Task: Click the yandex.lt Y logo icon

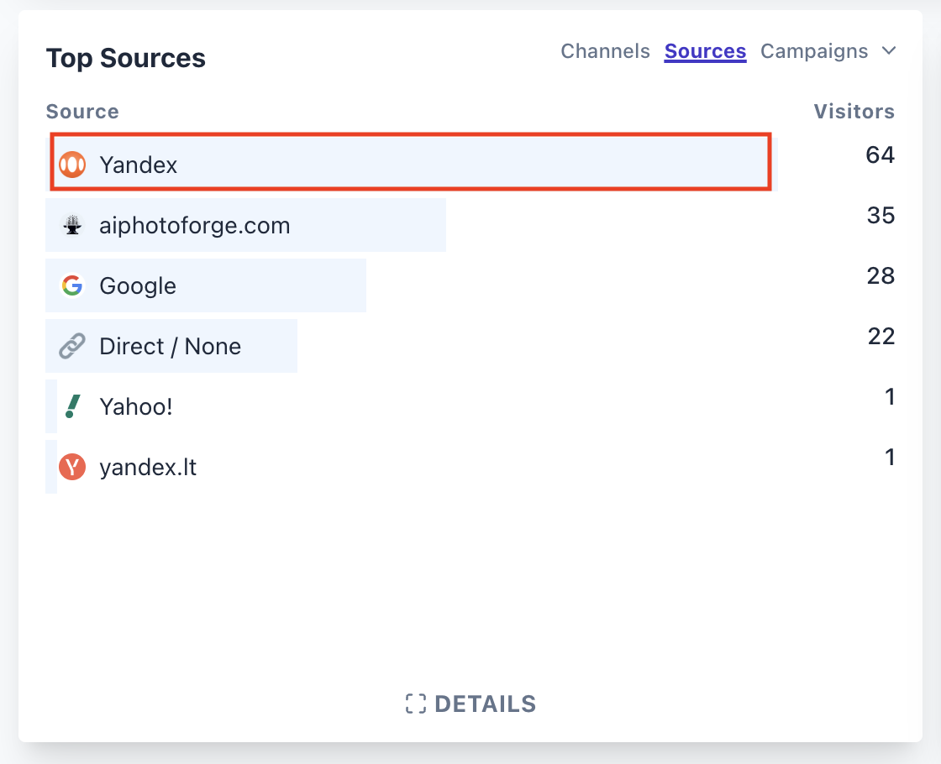Action: (72, 467)
